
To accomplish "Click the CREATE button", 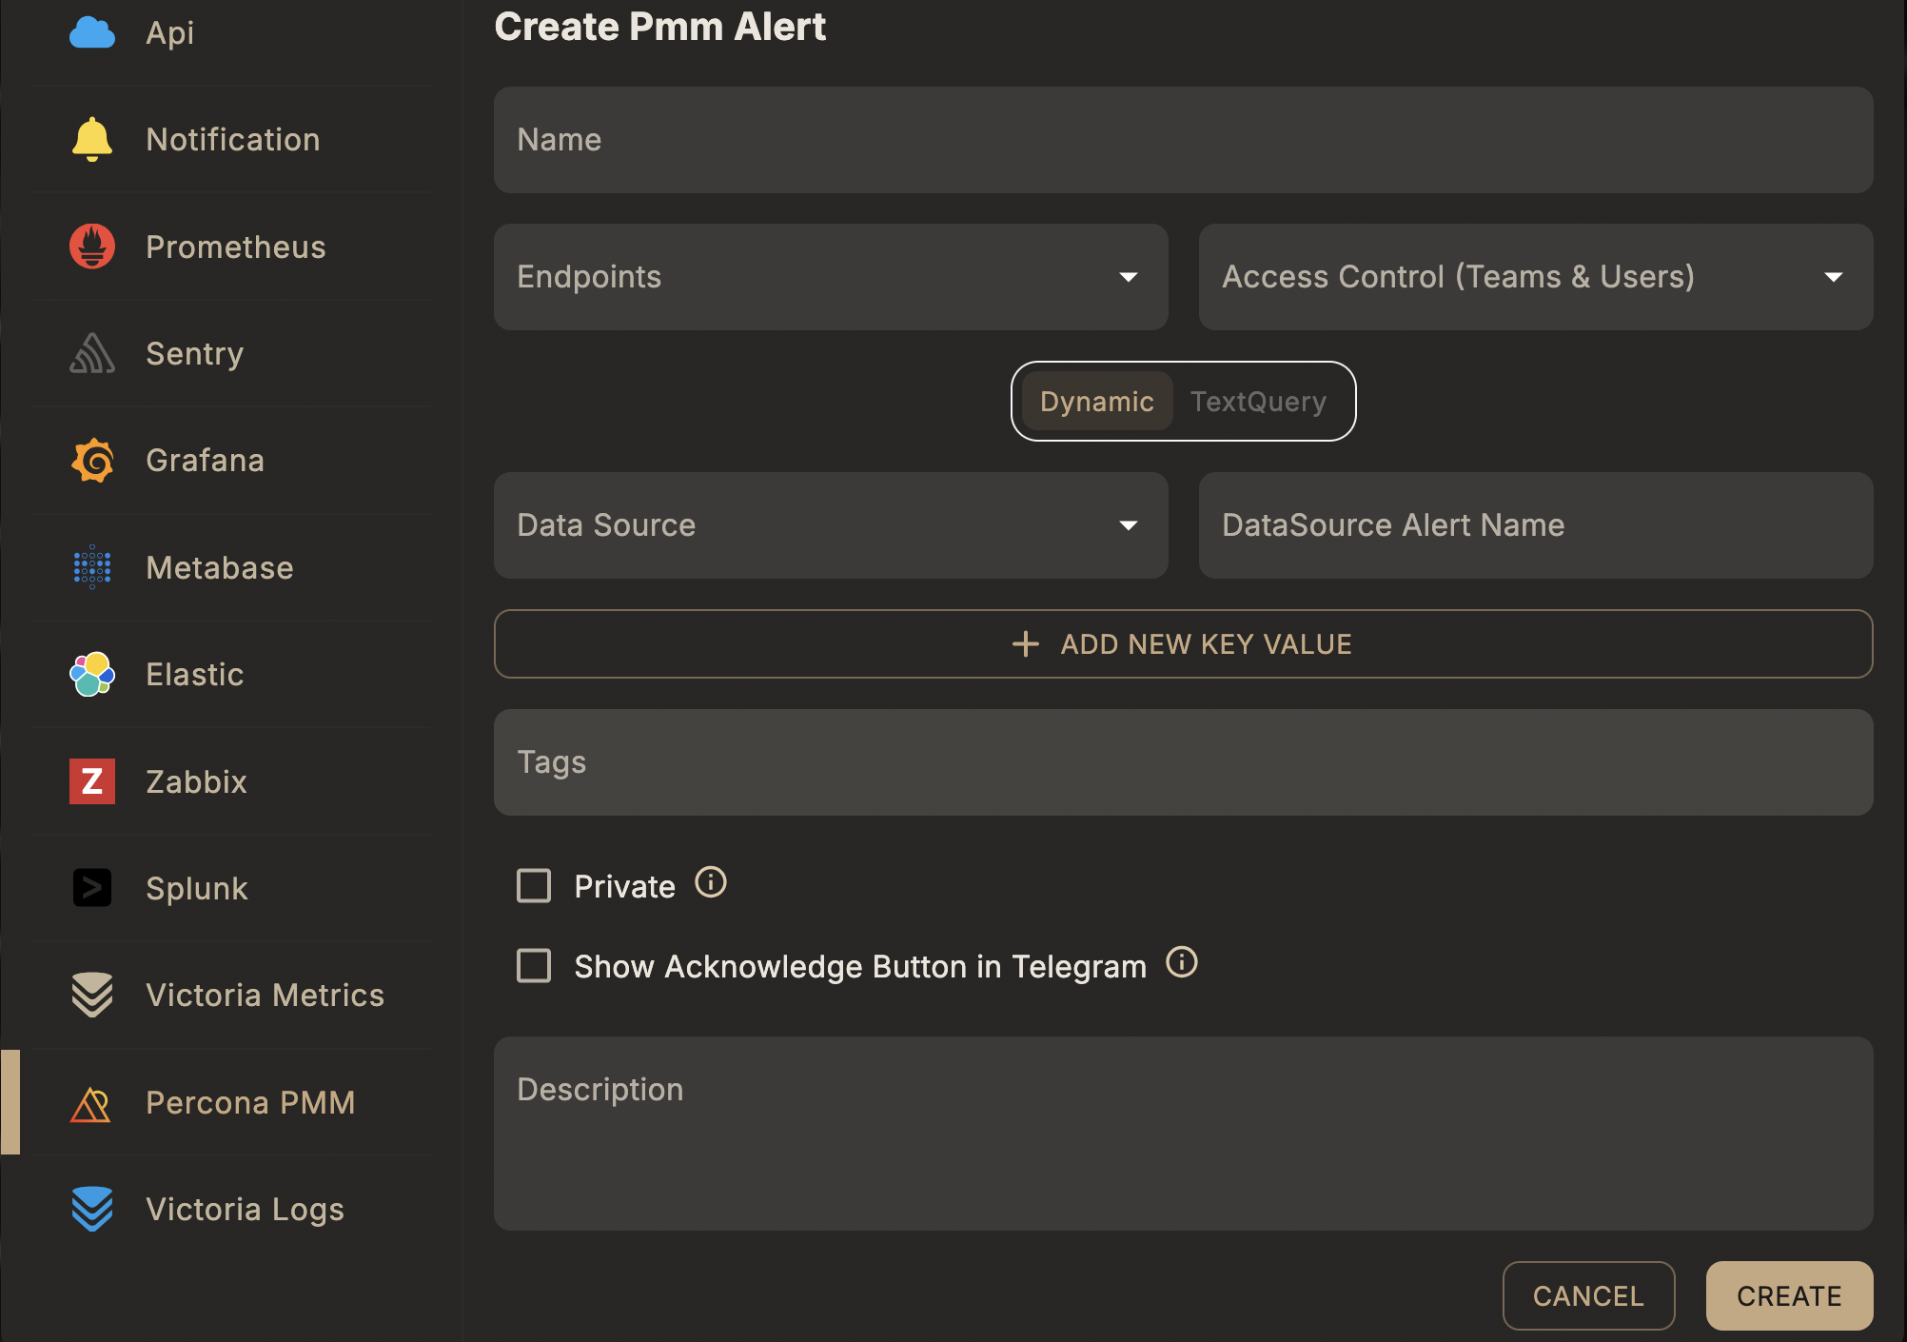I will coord(1789,1296).
